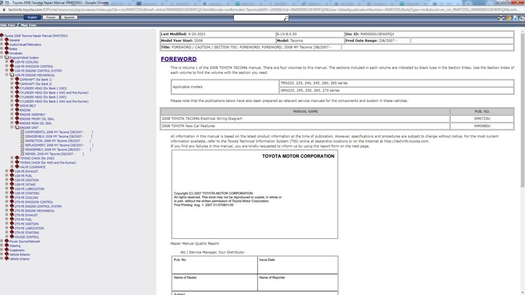
Task: Open REASSEMBLY; 2008 MY Tacoma document
Action: pyautogui.click(x=57, y=150)
